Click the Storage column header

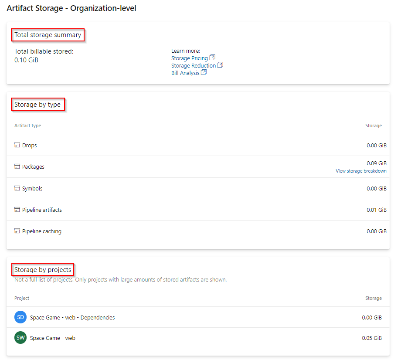coord(374,126)
